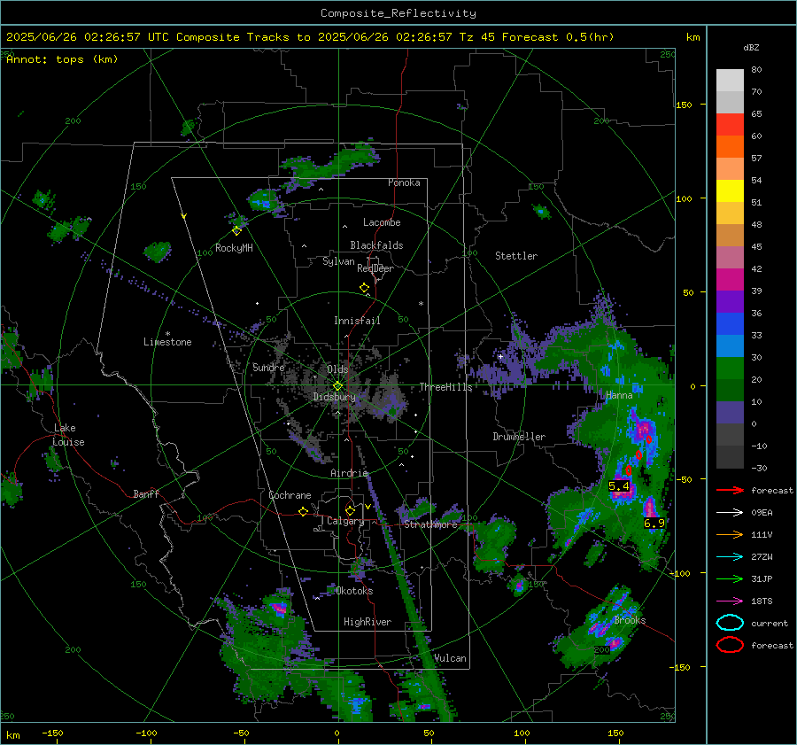The height and width of the screenshot is (745, 797).
Task: Click the Lacombe label on the map
Action: tap(382, 222)
